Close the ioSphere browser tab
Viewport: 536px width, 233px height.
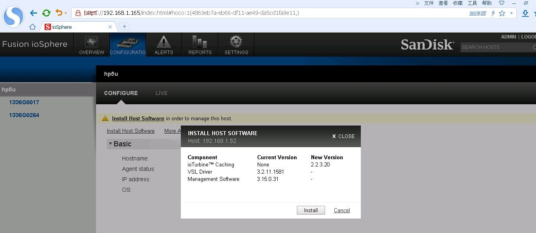(x=110, y=27)
